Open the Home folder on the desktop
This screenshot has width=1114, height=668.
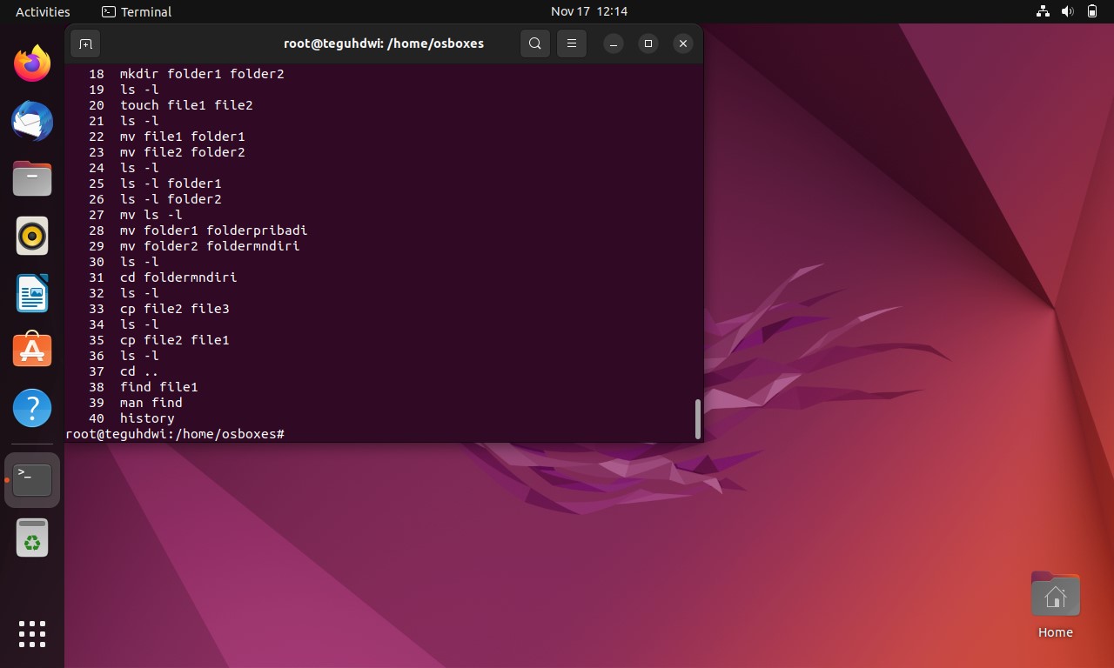1055,605
